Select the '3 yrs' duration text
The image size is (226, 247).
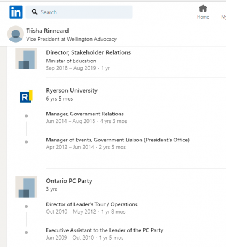51,189
